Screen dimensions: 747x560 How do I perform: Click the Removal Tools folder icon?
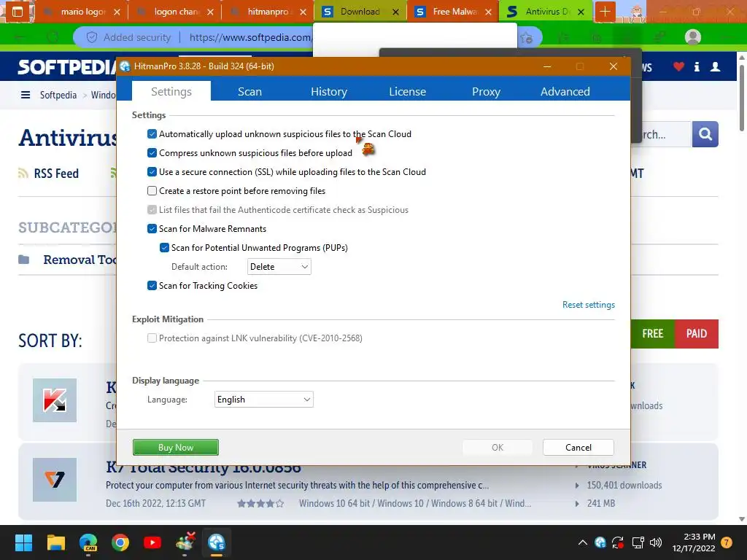pyautogui.click(x=24, y=260)
